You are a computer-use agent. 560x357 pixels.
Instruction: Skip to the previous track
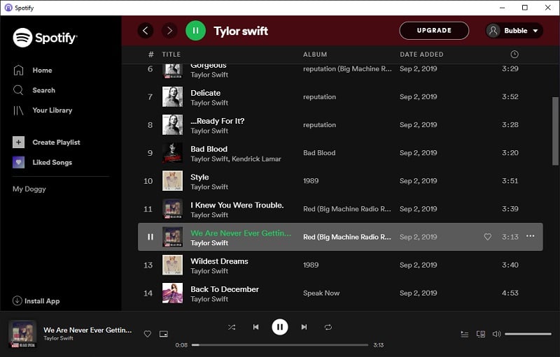click(255, 327)
